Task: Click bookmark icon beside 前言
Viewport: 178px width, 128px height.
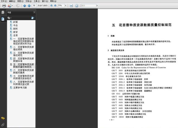Action: pyautogui.click(x=11, y=32)
